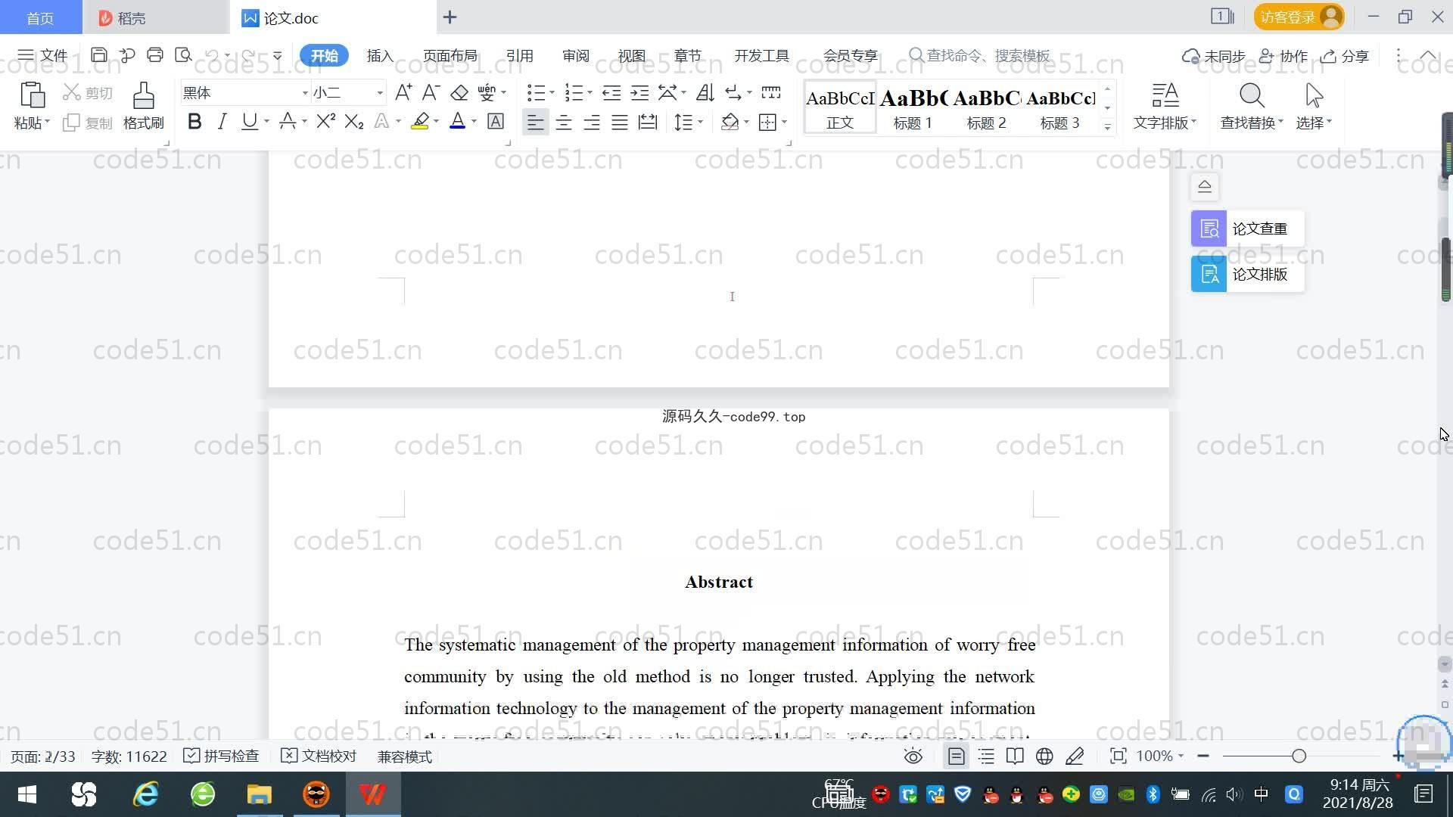This screenshot has width=1453, height=817.
Task: Click the Paste clipboard icon
Action: 32,95
